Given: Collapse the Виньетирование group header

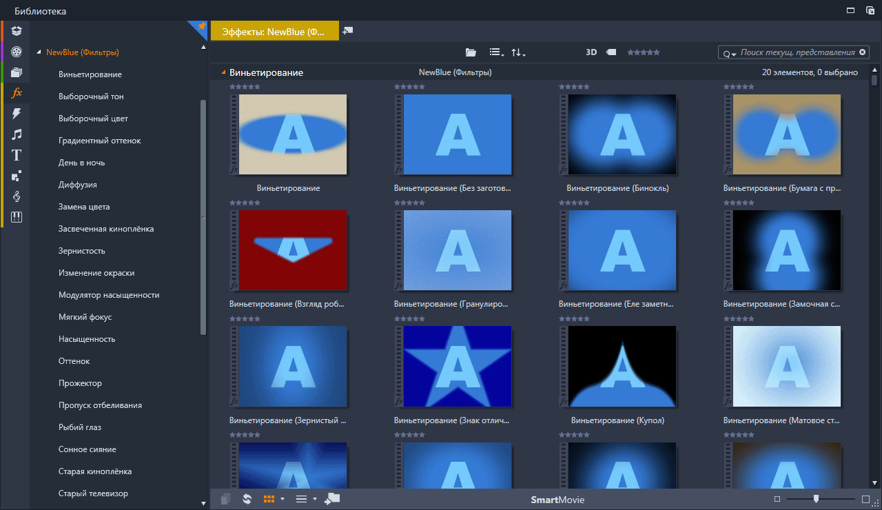Looking at the screenshot, I should (223, 72).
